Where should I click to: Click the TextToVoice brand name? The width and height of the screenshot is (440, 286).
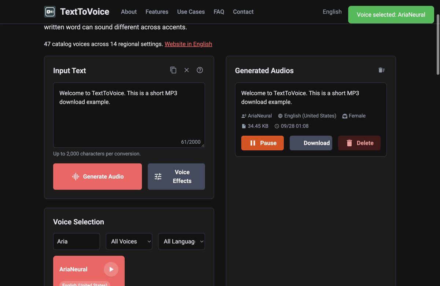[85, 12]
